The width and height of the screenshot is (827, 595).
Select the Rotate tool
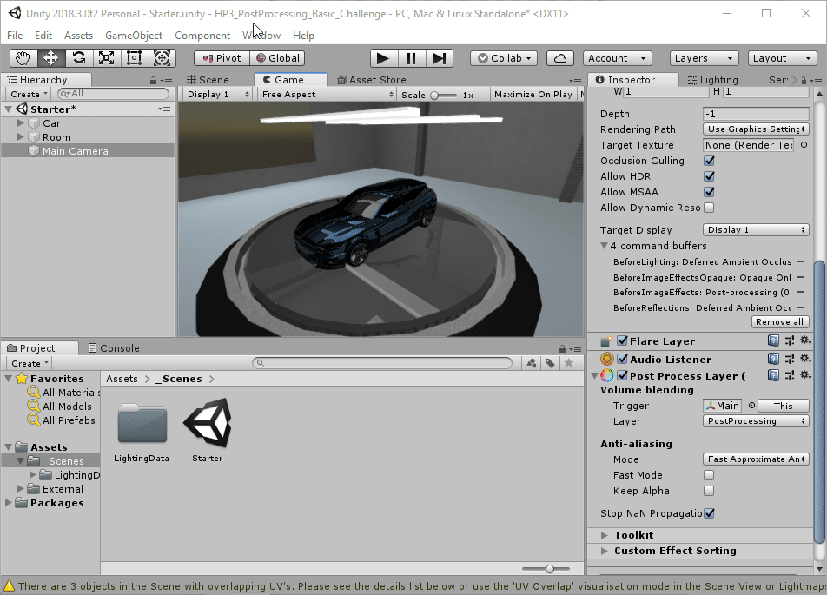(79, 58)
